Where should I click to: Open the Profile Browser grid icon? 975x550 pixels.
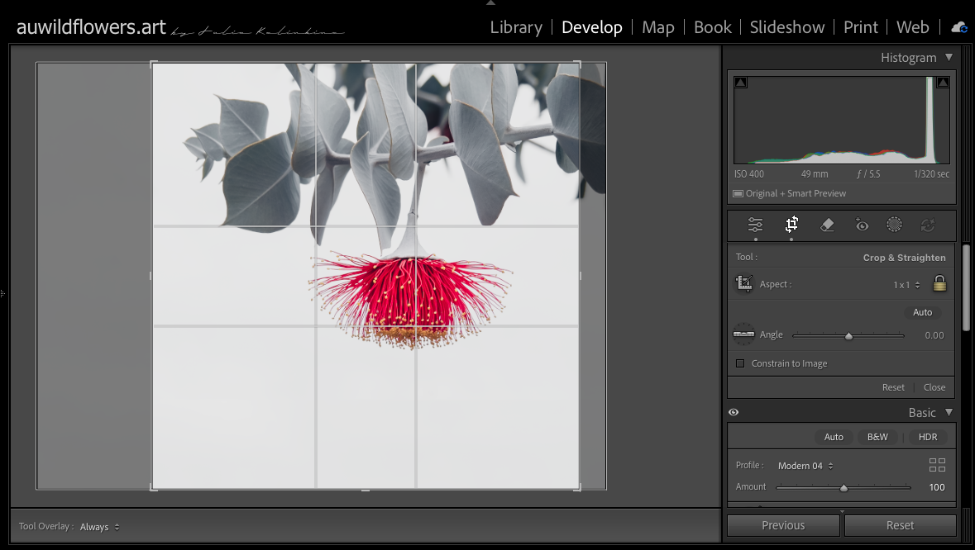[937, 465]
